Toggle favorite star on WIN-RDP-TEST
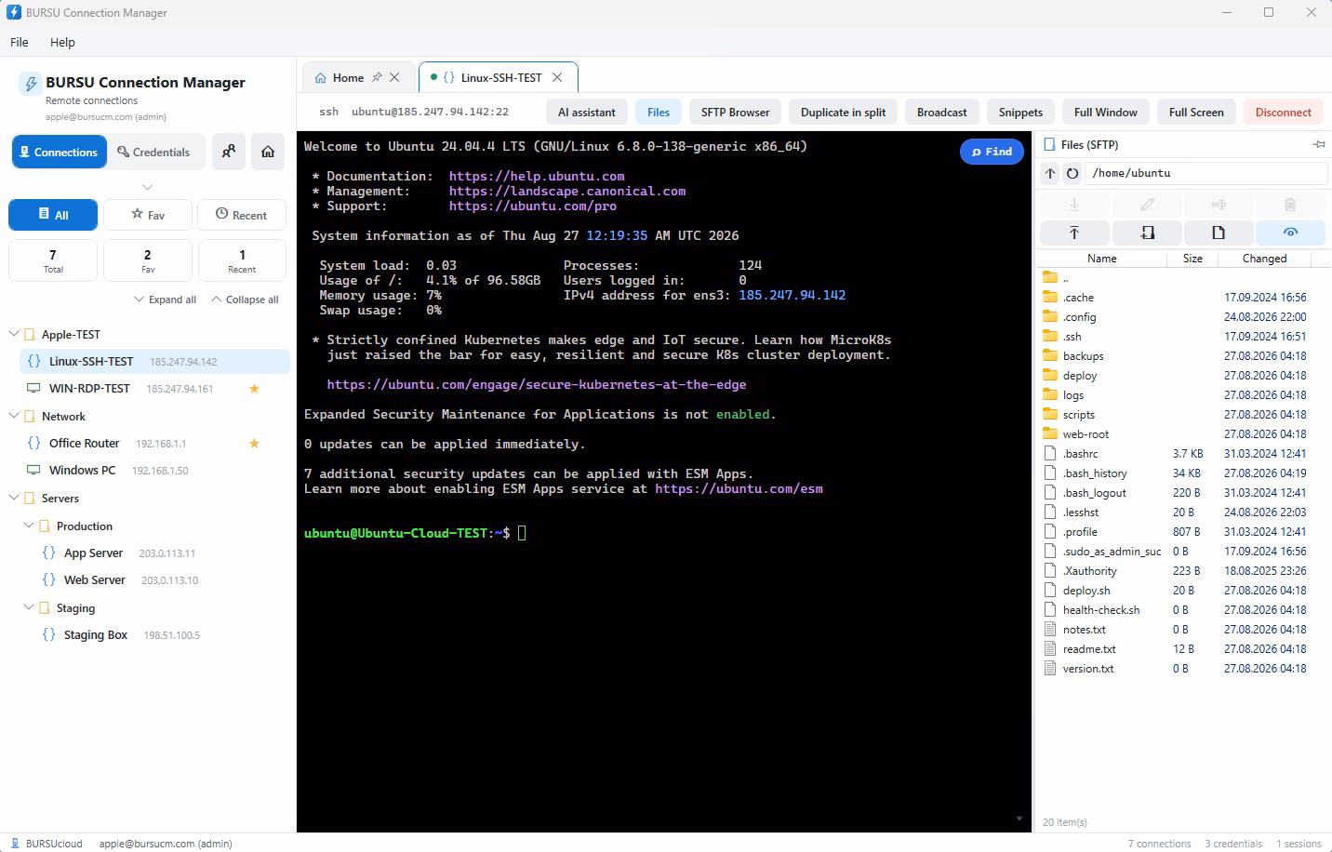Viewport: 1332px width, 852px height. [x=254, y=389]
